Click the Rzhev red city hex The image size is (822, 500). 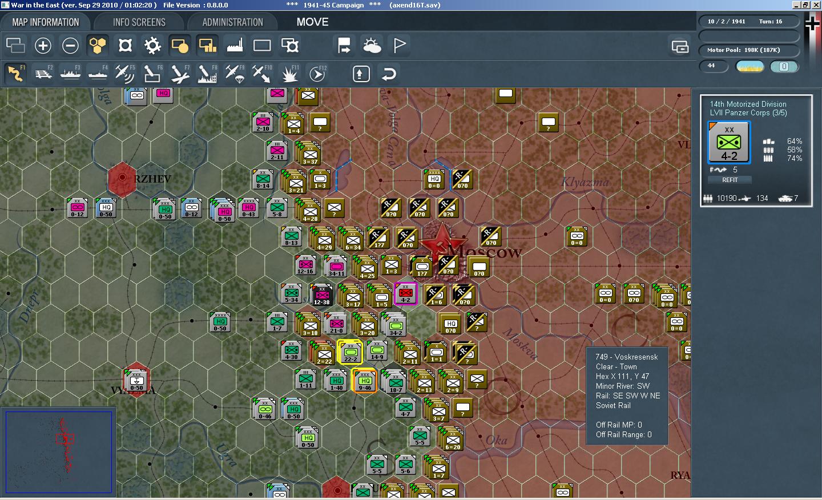pyautogui.click(x=122, y=178)
